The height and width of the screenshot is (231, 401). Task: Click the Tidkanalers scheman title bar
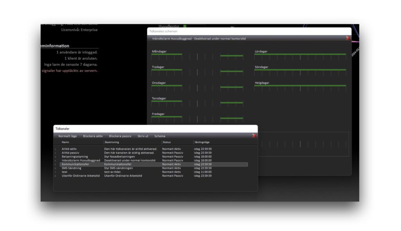coord(249,31)
